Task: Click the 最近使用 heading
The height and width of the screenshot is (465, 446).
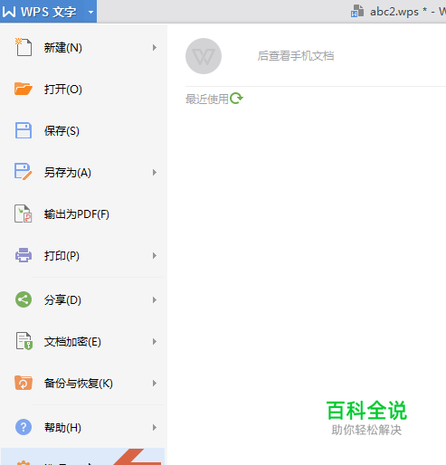Action: pos(207,99)
